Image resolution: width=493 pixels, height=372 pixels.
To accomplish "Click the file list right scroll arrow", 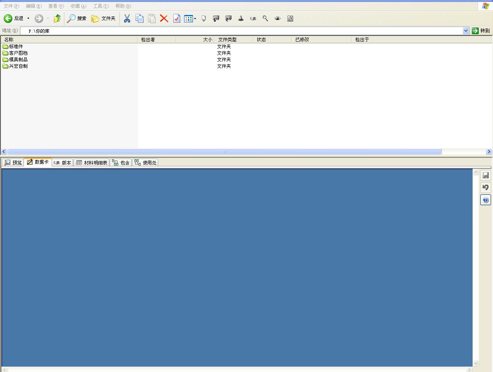I will click(x=489, y=152).
